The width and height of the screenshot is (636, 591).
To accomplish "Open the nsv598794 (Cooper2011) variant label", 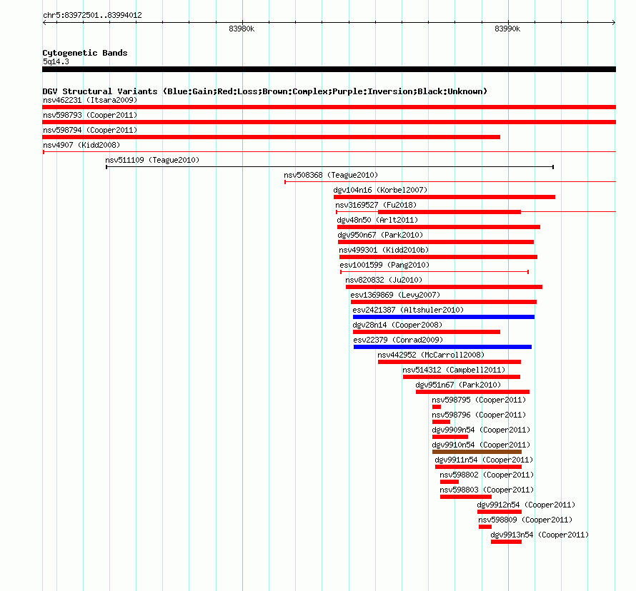I will click(x=90, y=130).
